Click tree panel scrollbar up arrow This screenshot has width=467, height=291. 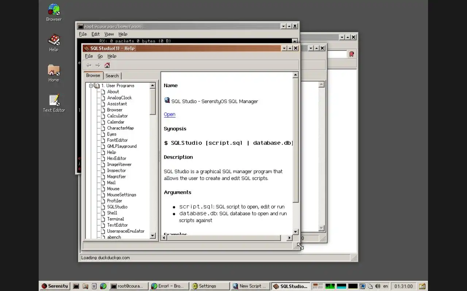pyautogui.click(x=153, y=85)
